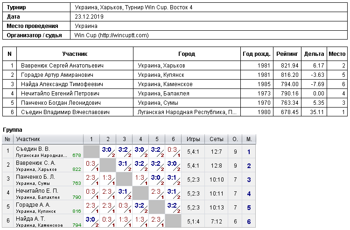Select participant 'Вавренюк Сергей Анатольевич'

[x=62, y=66]
